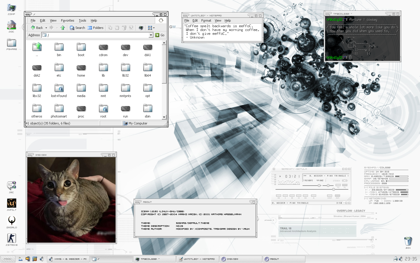
Task: Click the music player seek slider knob
Action: [x=334, y=189]
